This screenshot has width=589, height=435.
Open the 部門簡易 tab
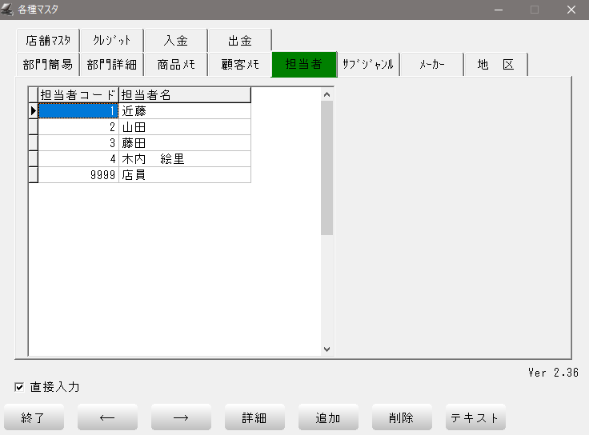(48, 65)
